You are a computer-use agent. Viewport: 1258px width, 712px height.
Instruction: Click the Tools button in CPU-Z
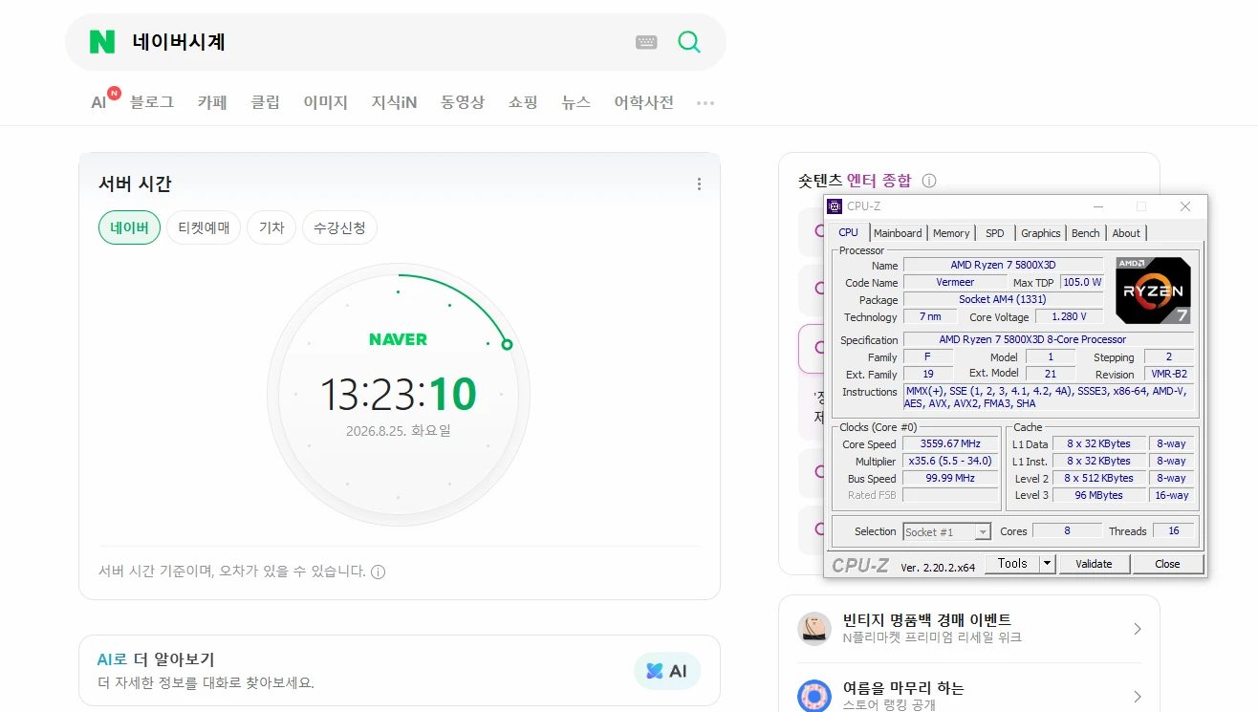point(1012,564)
